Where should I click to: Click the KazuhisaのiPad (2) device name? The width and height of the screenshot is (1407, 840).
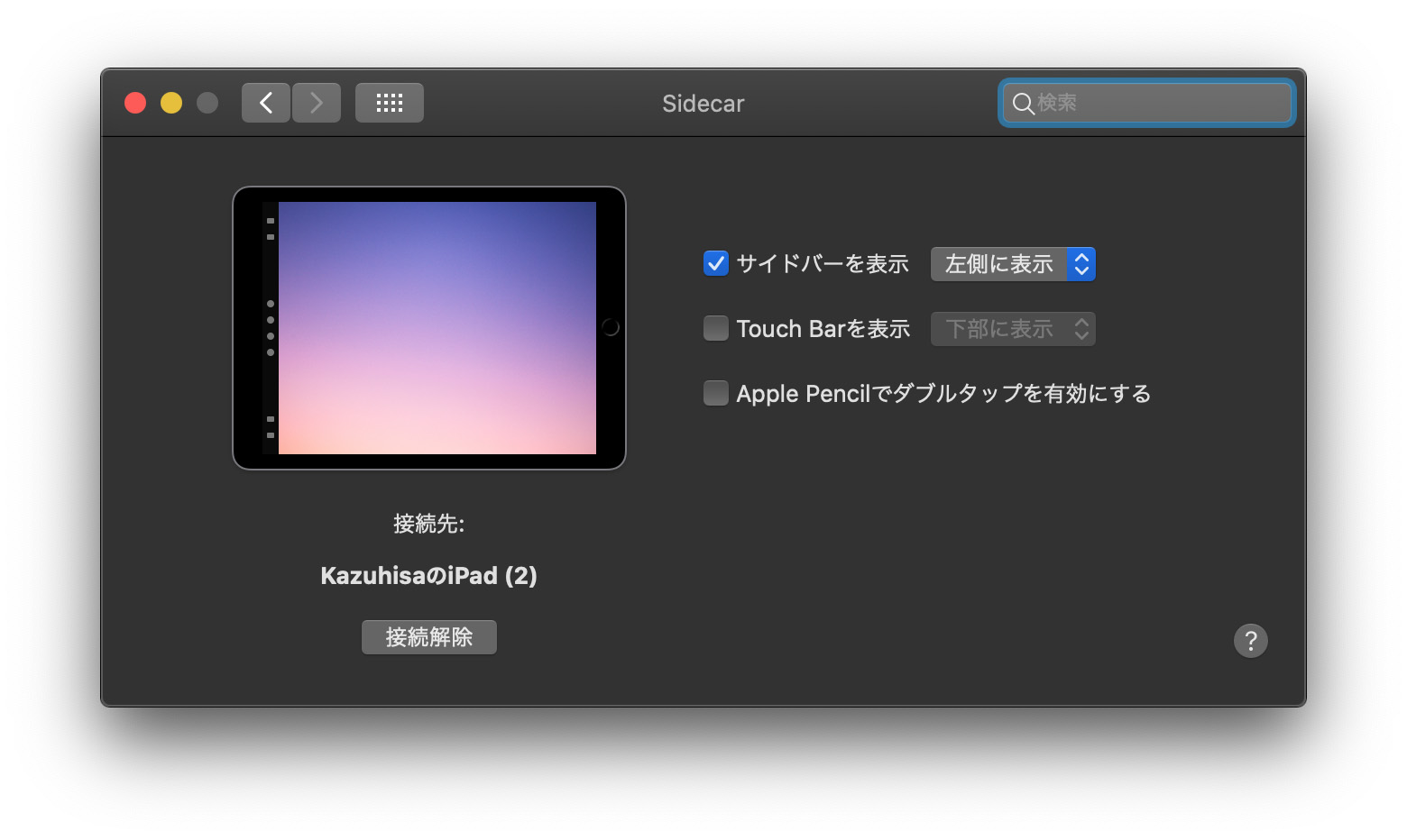(429, 575)
